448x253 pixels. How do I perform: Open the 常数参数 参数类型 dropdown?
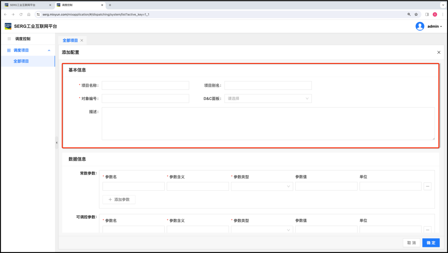coord(262,186)
